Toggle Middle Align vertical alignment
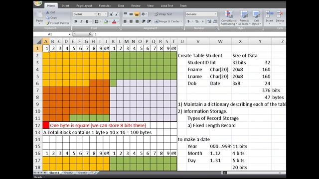Screen dimensions: 319x179 tap(131, 14)
